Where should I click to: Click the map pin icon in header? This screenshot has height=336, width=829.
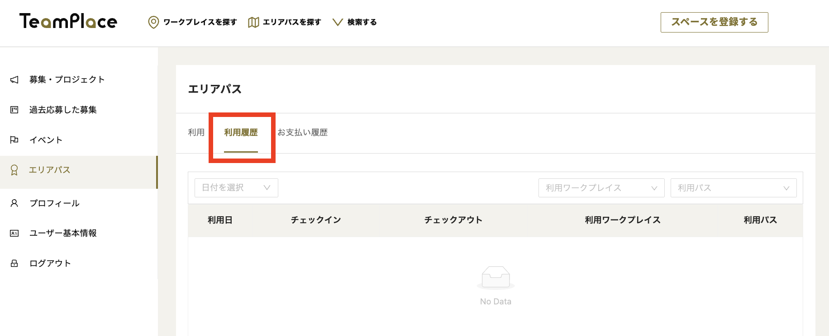point(153,22)
